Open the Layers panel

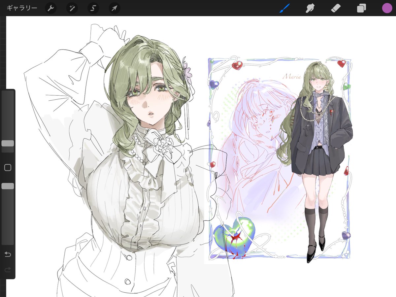pos(361,8)
